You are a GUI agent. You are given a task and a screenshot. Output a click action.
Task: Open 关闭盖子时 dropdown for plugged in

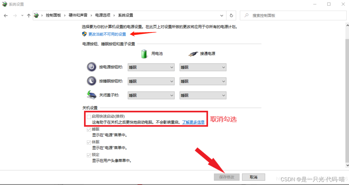point(203,95)
